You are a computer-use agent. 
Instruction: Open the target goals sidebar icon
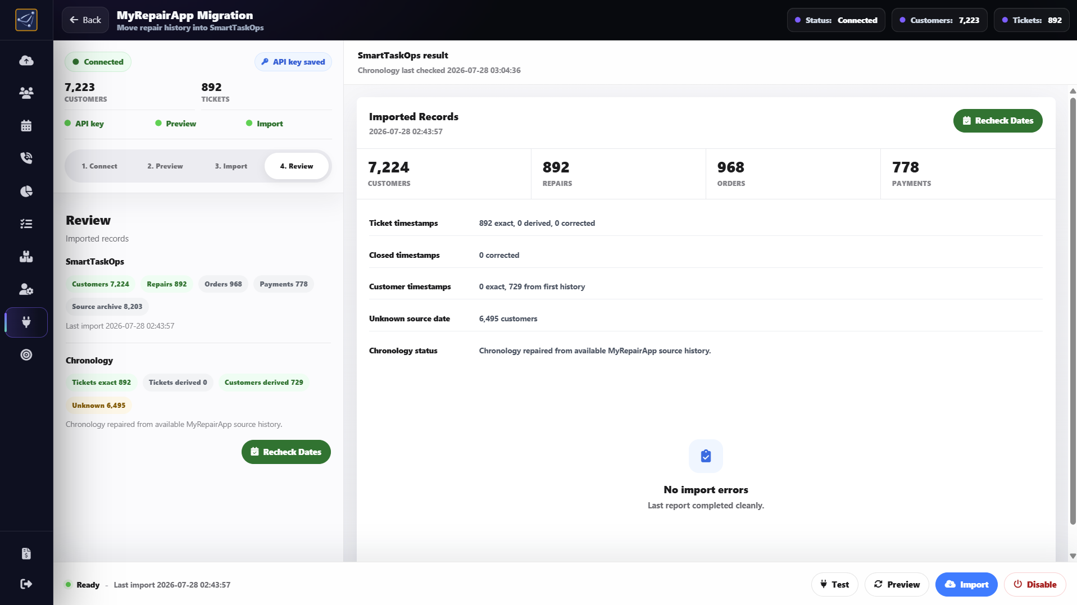(26, 355)
